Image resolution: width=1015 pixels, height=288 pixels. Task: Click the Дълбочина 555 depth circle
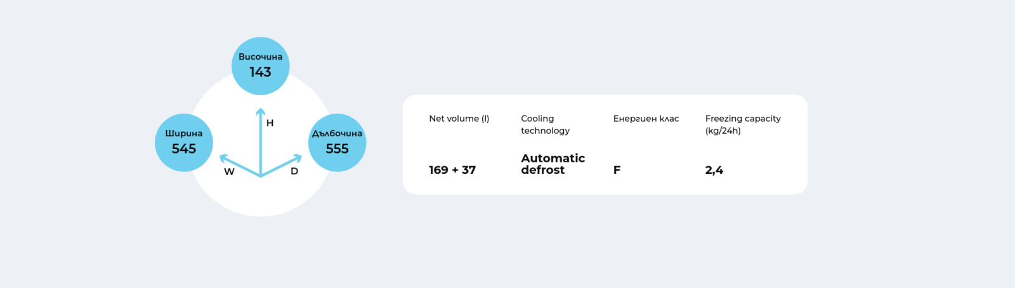(337, 143)
